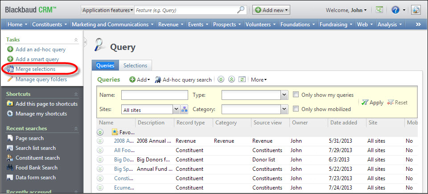Open the Add dropdown in Queries toolbar

tap(140, 80)
